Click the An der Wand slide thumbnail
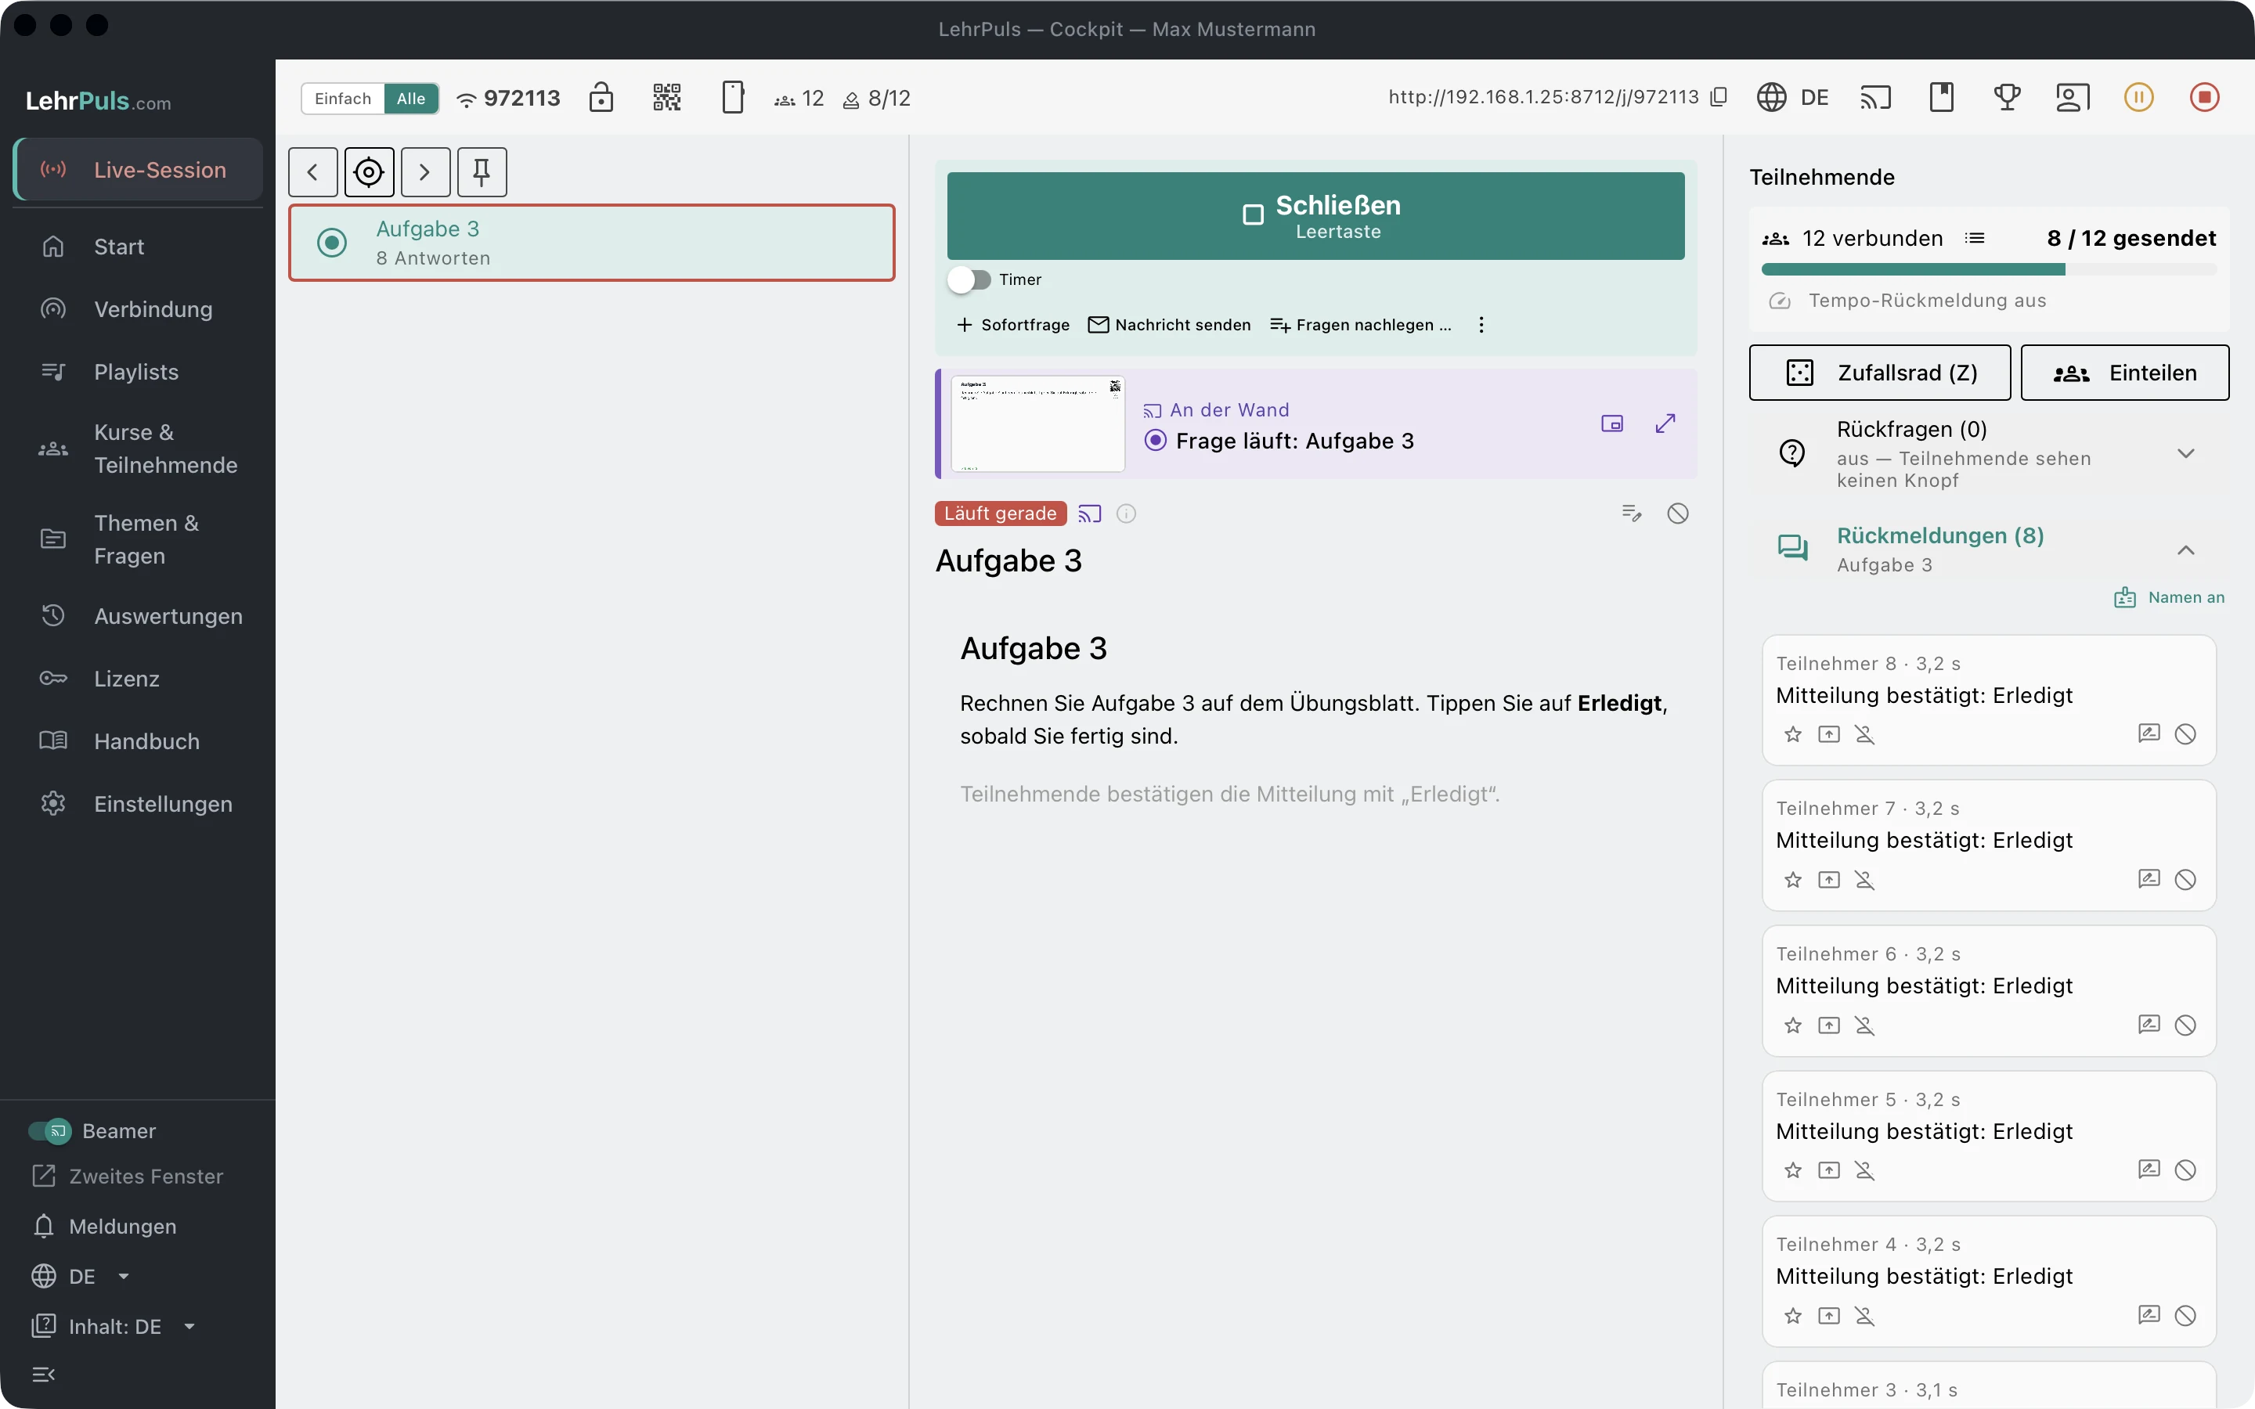This screenshot has height=1409, width=2255. [1037, 424]
